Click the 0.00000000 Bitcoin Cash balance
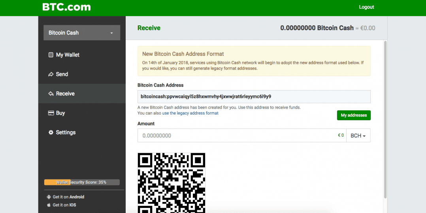The image size is (426, 213). (317, 28)
